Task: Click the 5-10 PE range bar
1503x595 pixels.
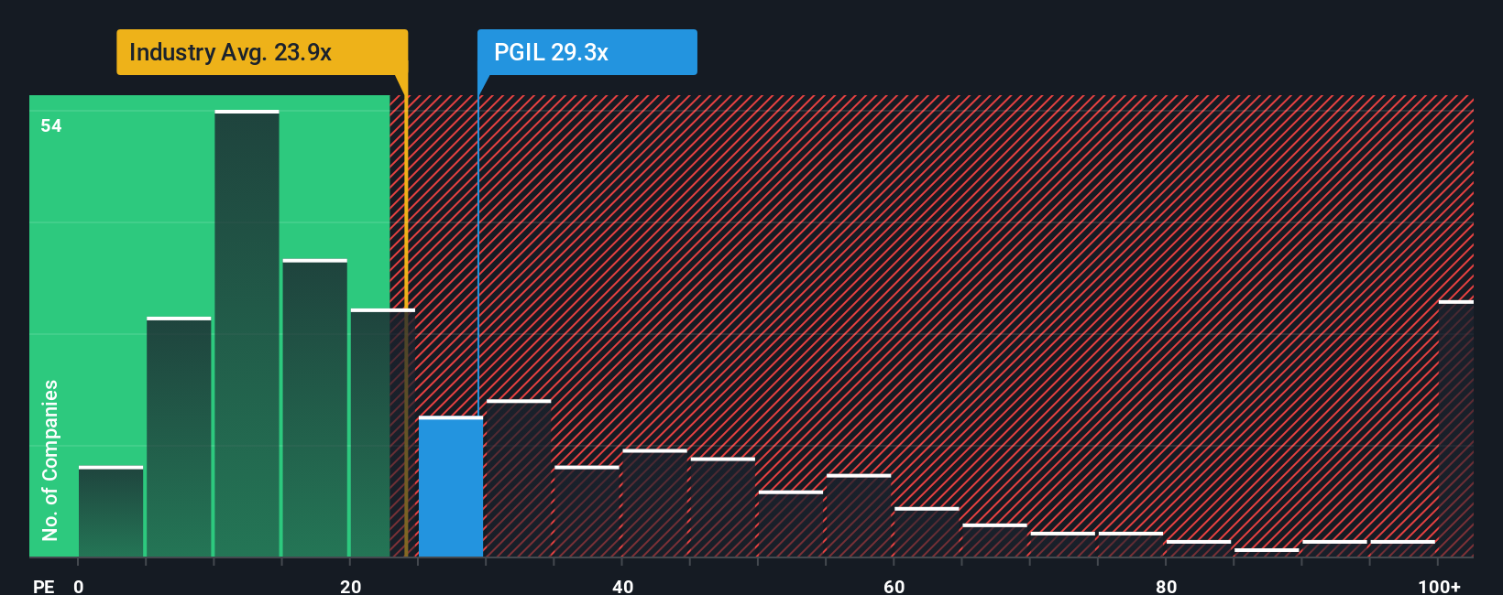Action: [x=179, y=438]
